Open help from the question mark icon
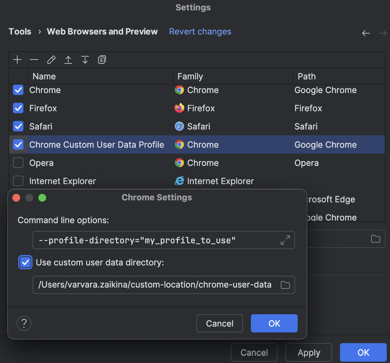 (24, 323)
